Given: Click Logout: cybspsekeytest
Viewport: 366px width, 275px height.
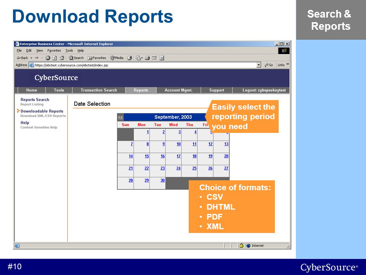Looking at the screenshot, I should click(x=264, y=90).
